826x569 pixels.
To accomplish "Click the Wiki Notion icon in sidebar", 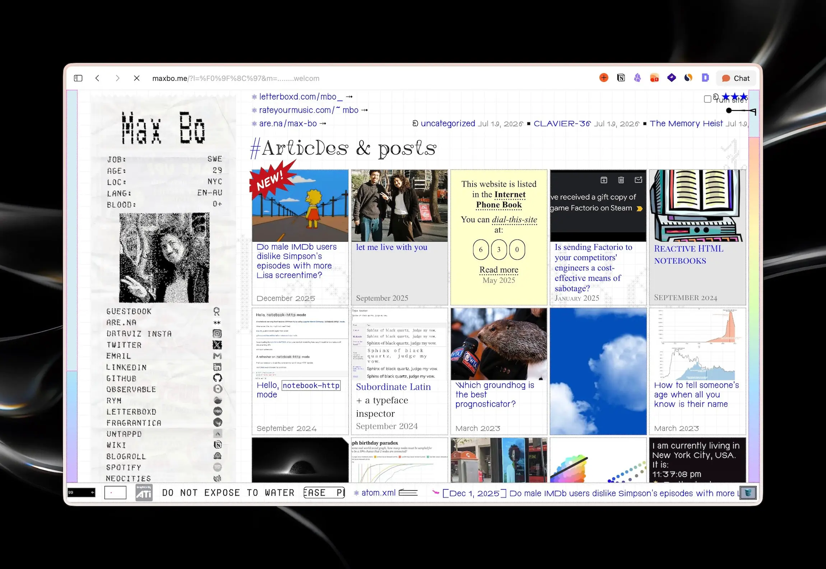I will (217, 445).
